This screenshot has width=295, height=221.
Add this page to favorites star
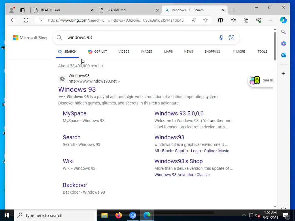tap(205, 20)
